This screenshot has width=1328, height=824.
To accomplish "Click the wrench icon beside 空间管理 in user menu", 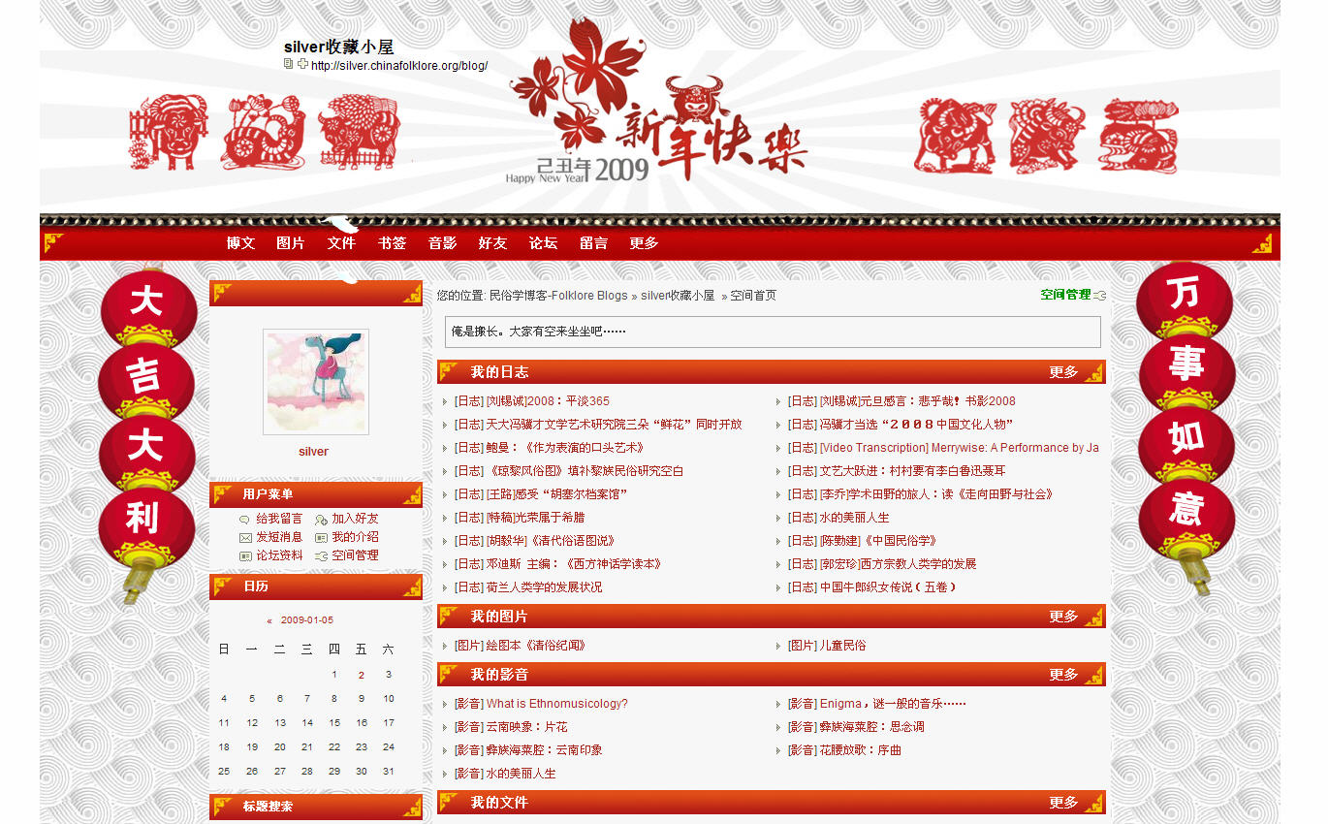I will (x=322, y=555).
